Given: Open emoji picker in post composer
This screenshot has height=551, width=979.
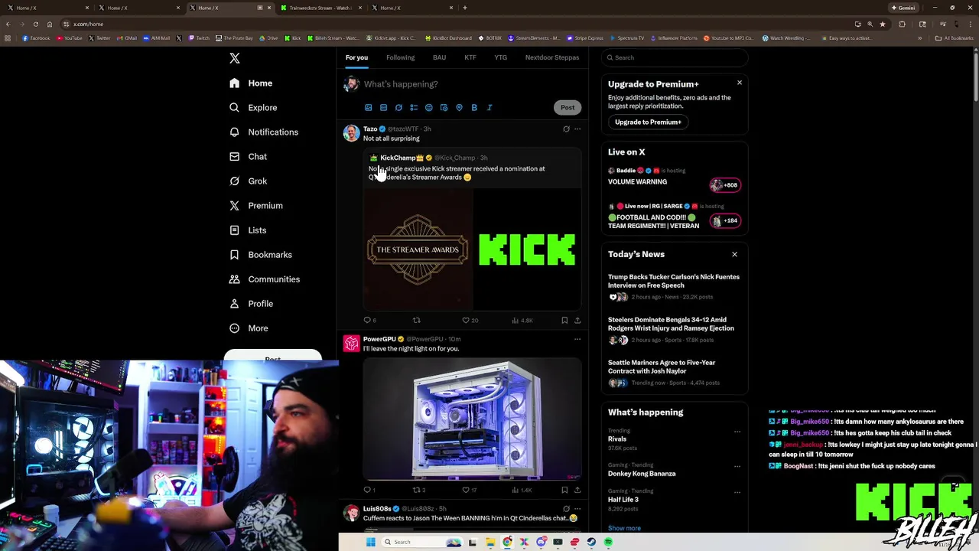Looking at the screenshot, I should coord(429,108).
